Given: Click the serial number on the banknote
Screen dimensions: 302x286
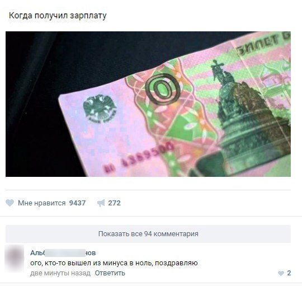Looking at the screenshot, I should pyautogui.click(x=139, y=157).
